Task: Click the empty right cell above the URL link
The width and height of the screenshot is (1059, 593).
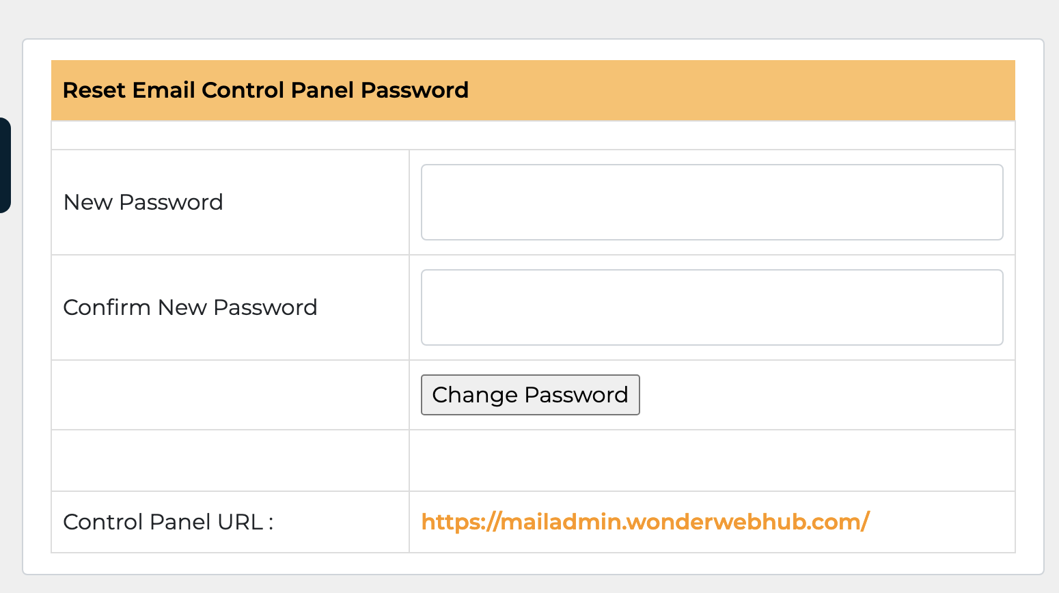Action: click(711, 460)
